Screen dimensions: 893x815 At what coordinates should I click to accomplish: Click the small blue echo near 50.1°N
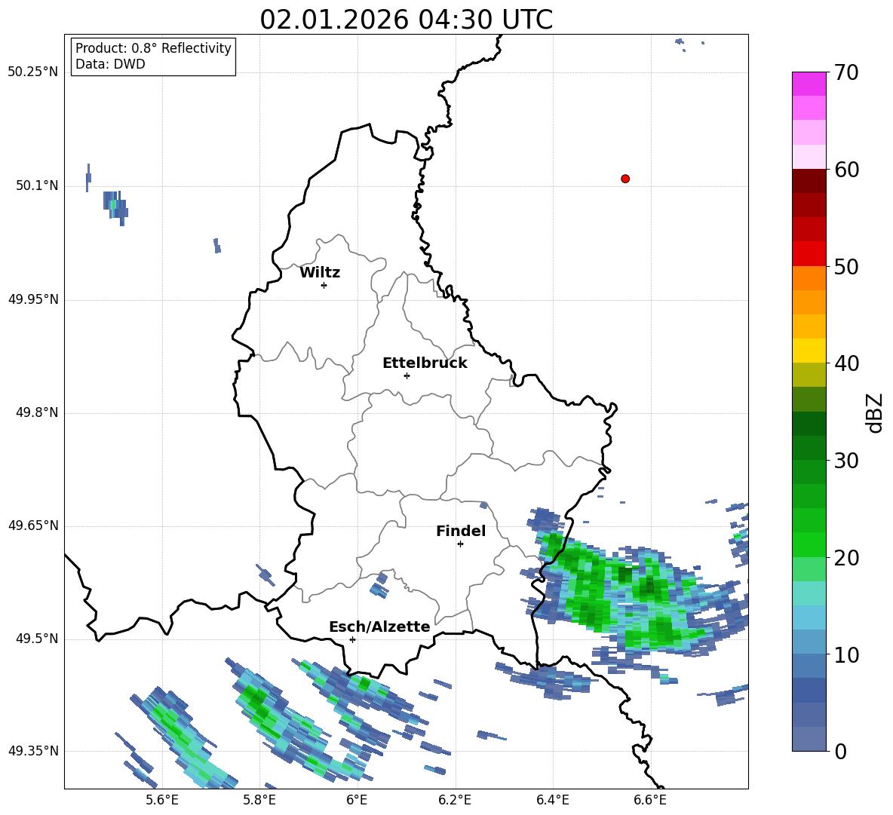coord(115,207)
